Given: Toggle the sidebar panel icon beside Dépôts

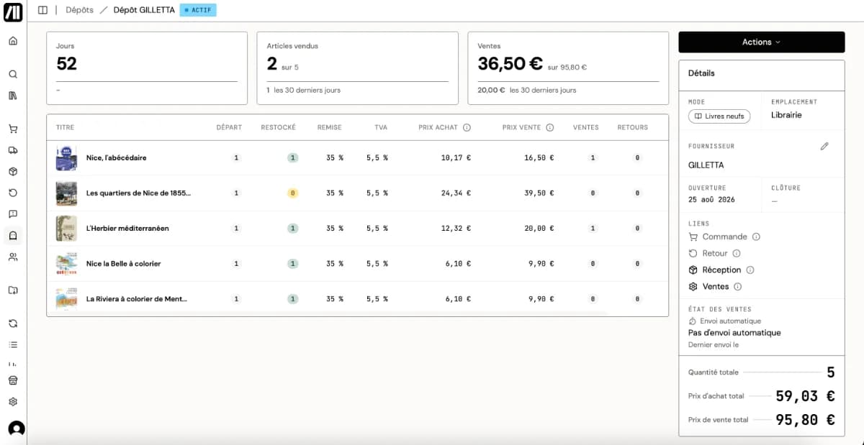Looking at the screenshot, I should (x=42, y=10).
